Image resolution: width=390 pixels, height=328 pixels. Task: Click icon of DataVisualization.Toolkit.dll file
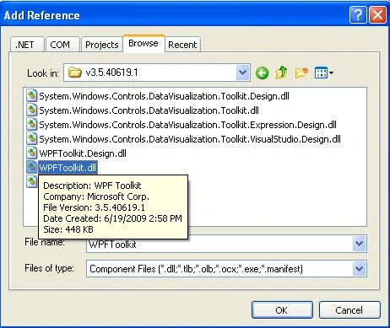click(32, 110)
